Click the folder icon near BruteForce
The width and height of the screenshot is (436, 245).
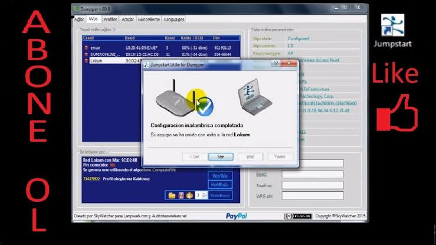coord(172,195)
